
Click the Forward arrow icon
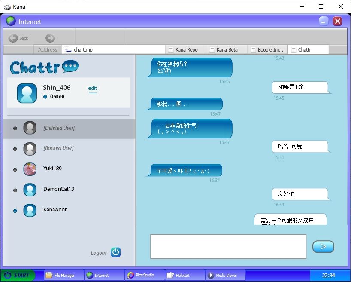click(50, 38)
